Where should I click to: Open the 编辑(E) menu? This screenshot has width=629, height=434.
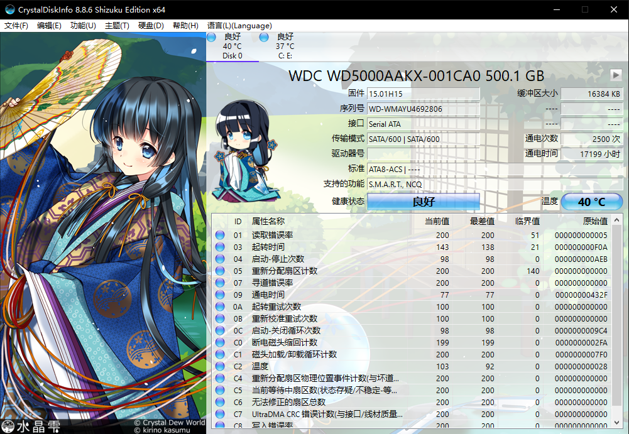coord(49,26)
